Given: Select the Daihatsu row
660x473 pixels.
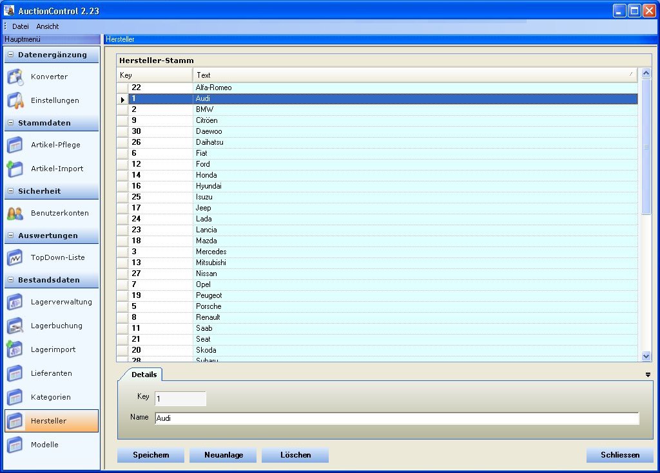Looking at the screenshot, I should click(x=377, y=142).
